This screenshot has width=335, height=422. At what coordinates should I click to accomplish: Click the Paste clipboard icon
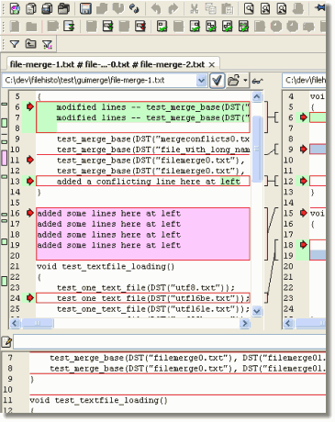(227, 8)
